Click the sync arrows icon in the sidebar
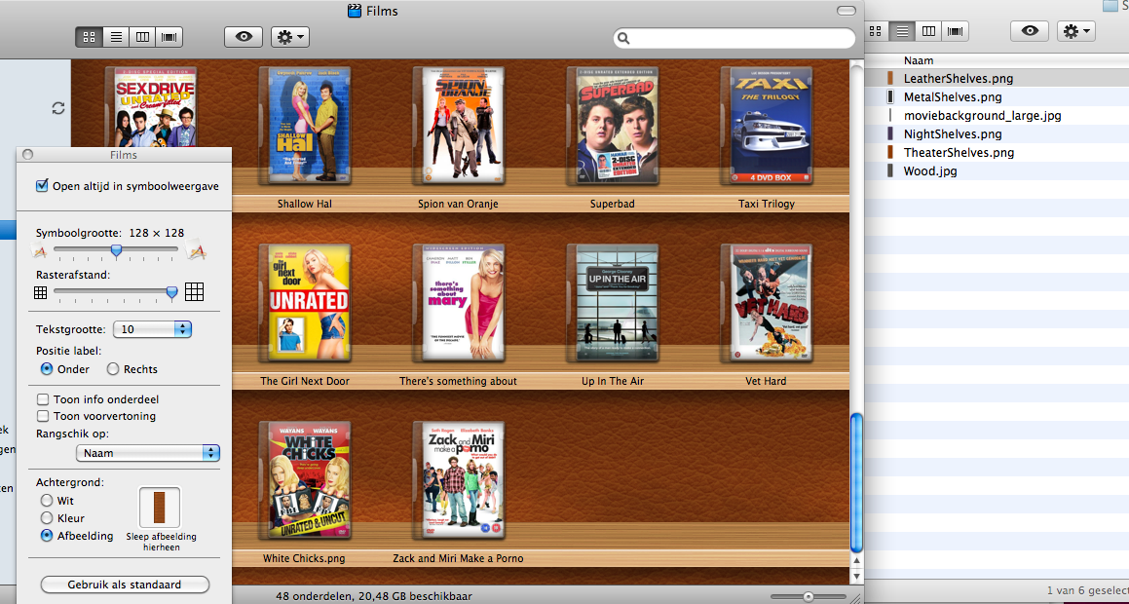 (x=58, y=108)
